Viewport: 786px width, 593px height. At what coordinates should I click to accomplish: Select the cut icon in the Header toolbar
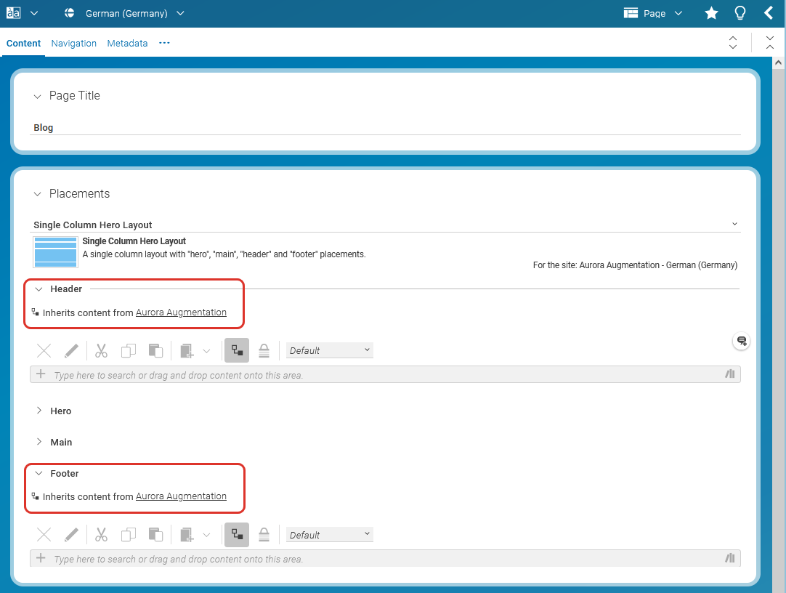[x=101, y=350]
